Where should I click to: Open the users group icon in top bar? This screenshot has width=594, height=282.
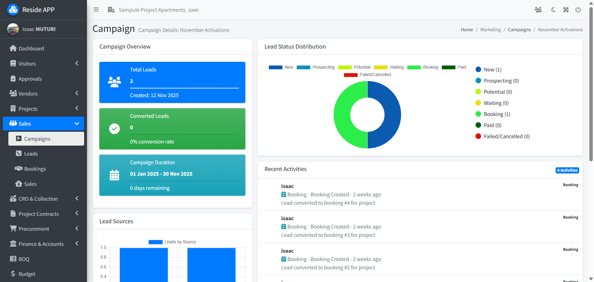[538, 10]
